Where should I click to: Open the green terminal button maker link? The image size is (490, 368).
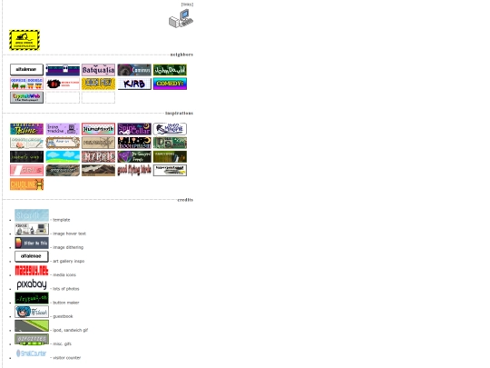click(32, 298)
